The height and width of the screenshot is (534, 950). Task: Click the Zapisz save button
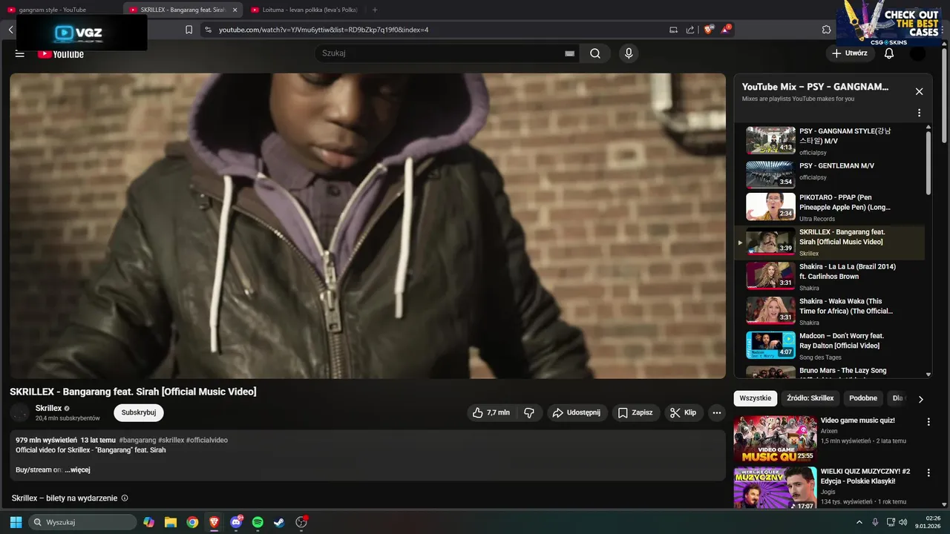click(x=635, y=412)
